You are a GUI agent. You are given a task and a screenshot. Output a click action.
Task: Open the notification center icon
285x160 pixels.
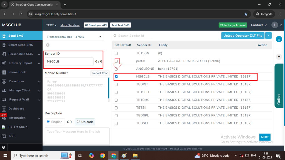click(278, 156)
